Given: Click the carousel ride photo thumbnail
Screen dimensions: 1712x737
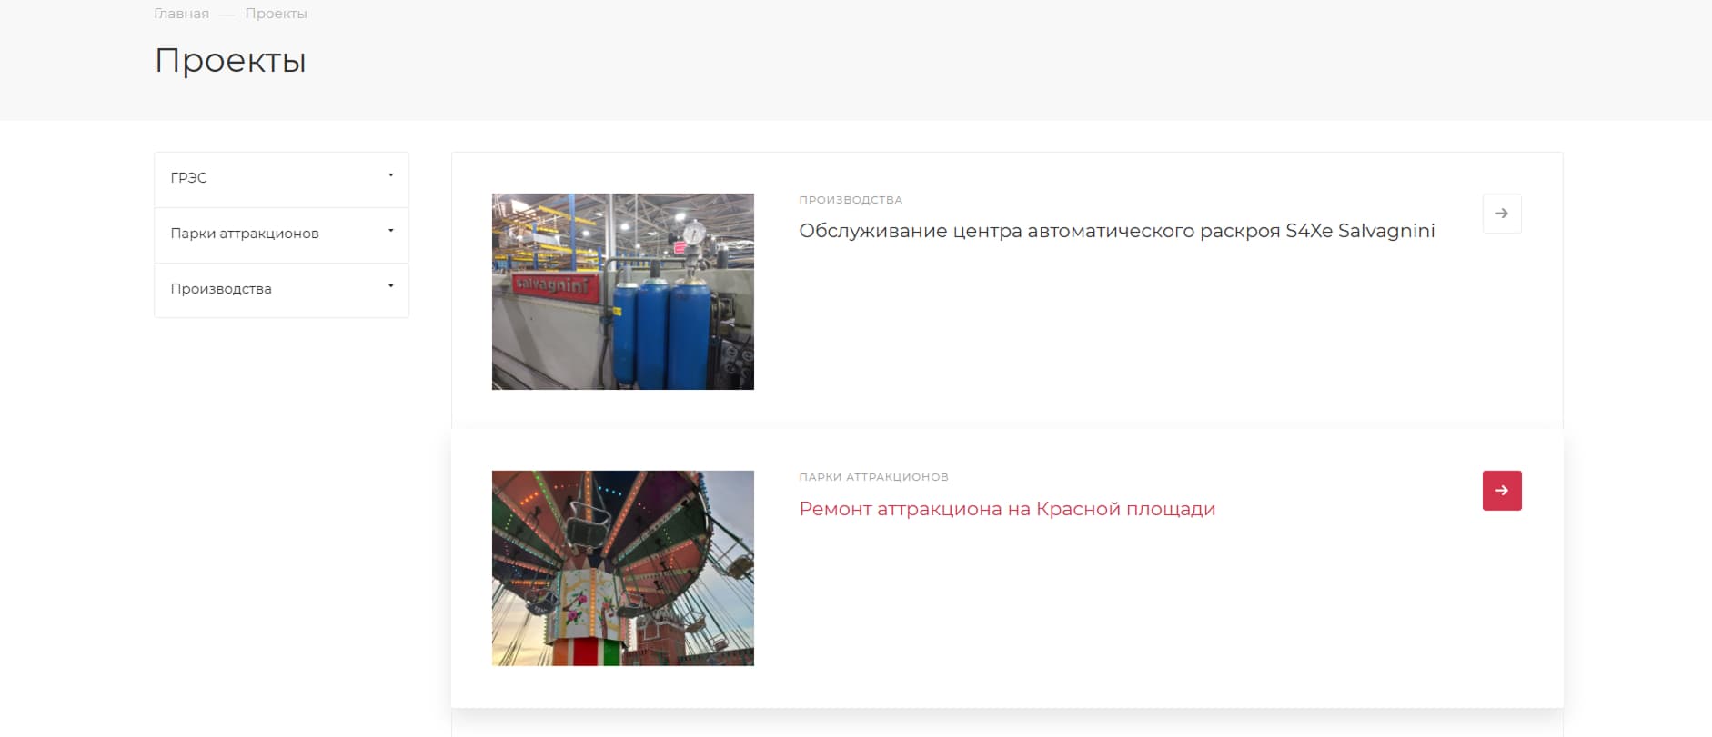Looking at the screenshot, I should 623,568.
